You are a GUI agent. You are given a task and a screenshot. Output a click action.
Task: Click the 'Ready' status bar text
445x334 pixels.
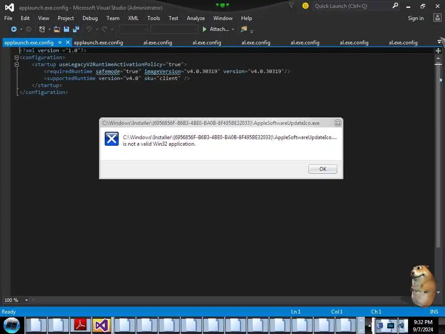coord(9,311)
